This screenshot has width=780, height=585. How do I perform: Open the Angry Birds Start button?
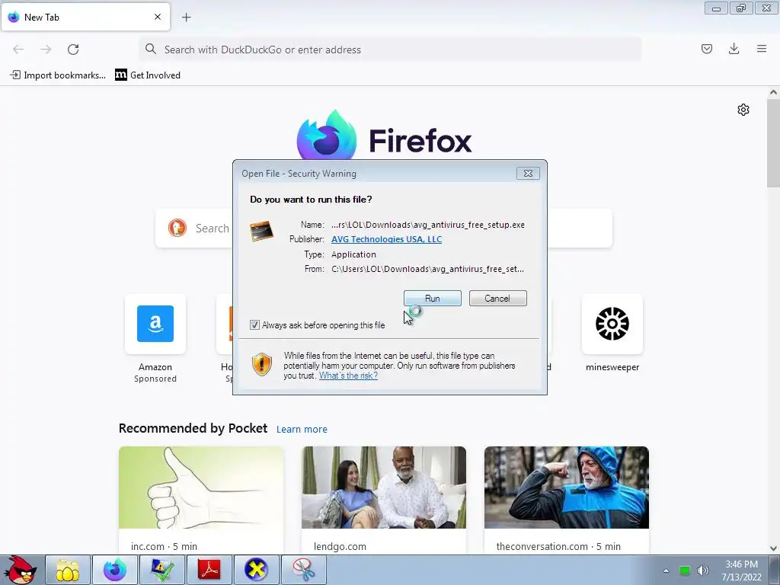point(20,570)
